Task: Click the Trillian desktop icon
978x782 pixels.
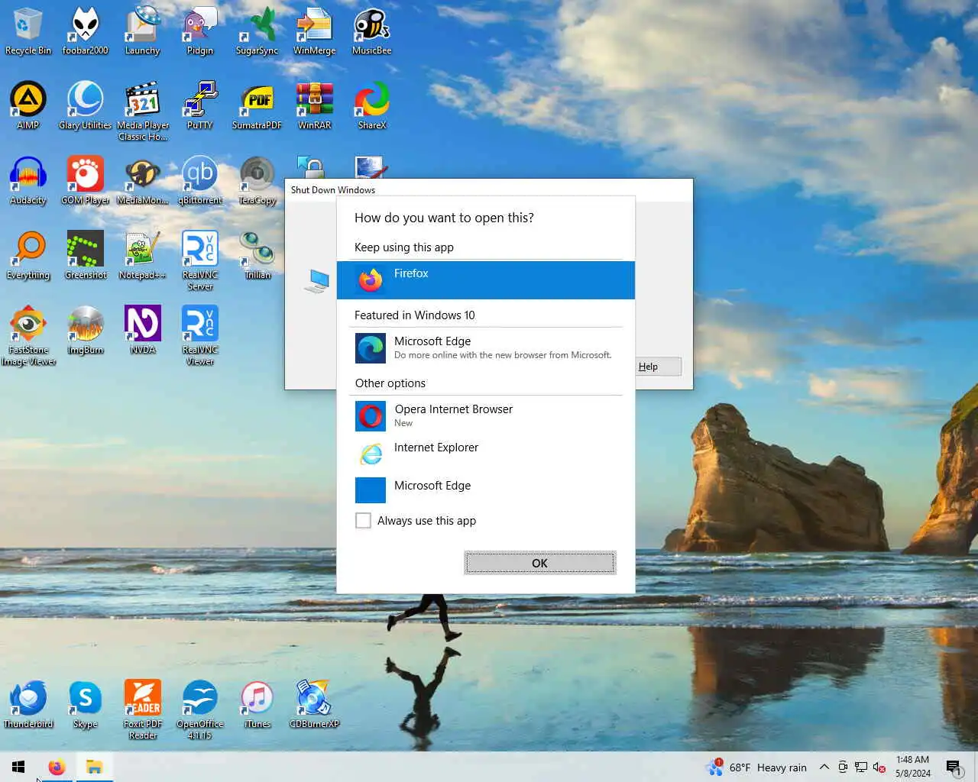Action: coord(257,255)
